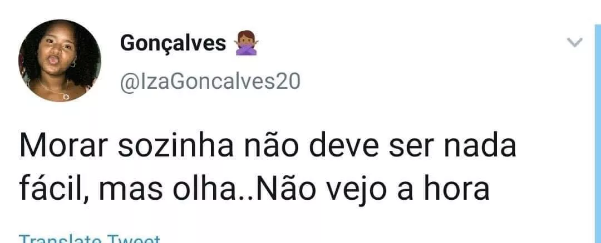Click the lowercase não before deve
Viewport: 601px width, 243px height.
(271, 146)
